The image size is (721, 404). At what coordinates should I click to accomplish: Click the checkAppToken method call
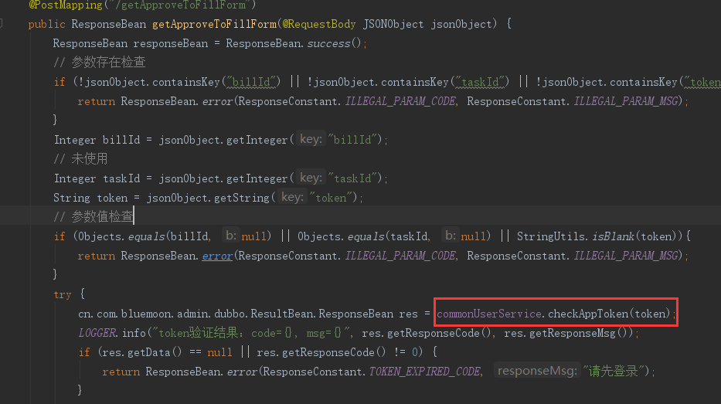click(609, 314)
